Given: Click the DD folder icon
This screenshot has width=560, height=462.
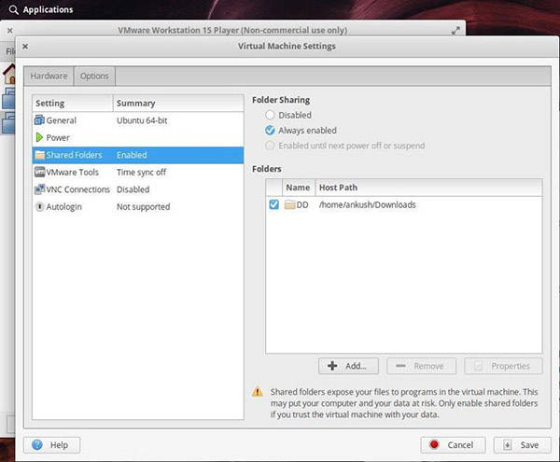Looking at the screenshot, I should (289, 204).
